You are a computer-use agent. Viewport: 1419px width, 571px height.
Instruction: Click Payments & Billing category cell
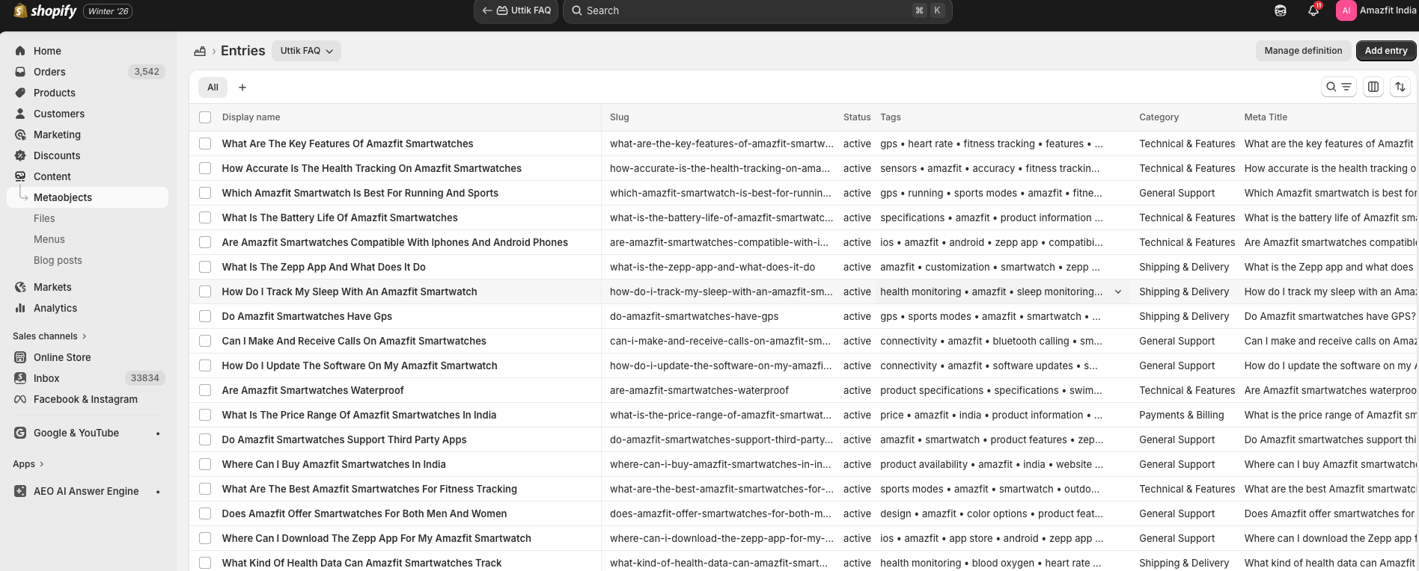click(1182, 415)
